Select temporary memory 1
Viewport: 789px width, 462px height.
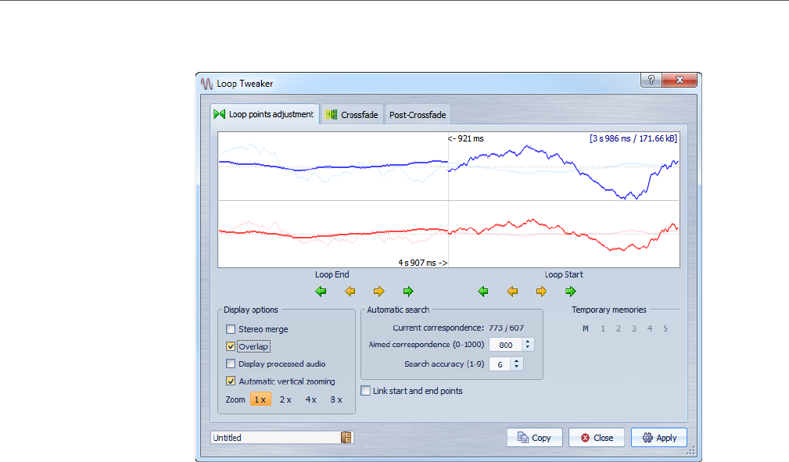(x=603, y=328)
